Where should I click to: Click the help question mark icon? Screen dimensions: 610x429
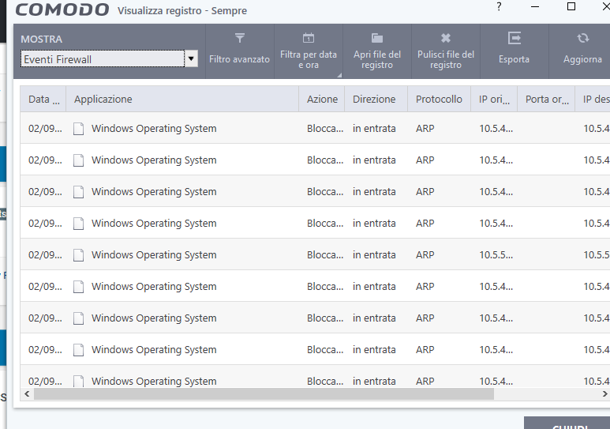499,7
